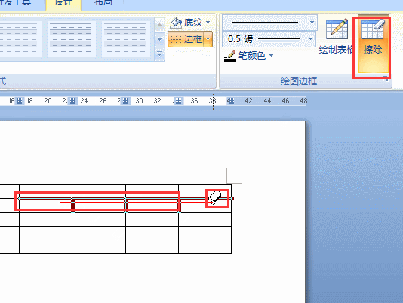
Task: Select the third table style thumbnail
Action: [126, 38]
